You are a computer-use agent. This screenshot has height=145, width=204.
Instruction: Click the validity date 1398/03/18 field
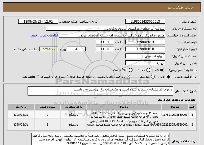(145, 49)
